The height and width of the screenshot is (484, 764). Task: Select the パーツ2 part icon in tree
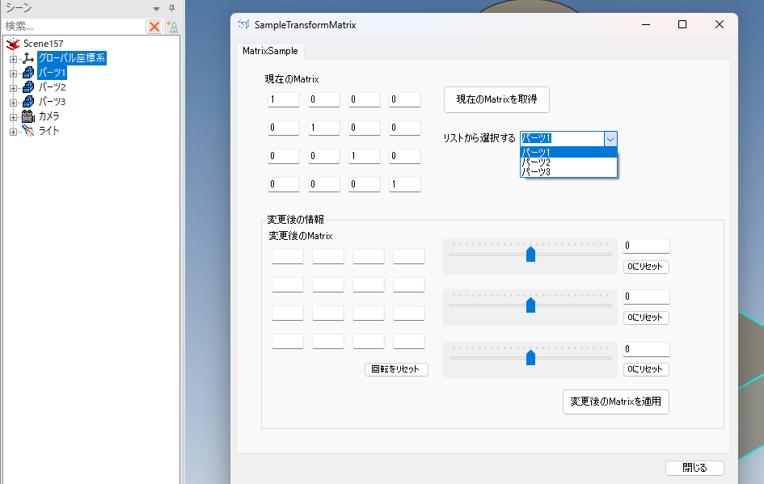pos(28,87)
